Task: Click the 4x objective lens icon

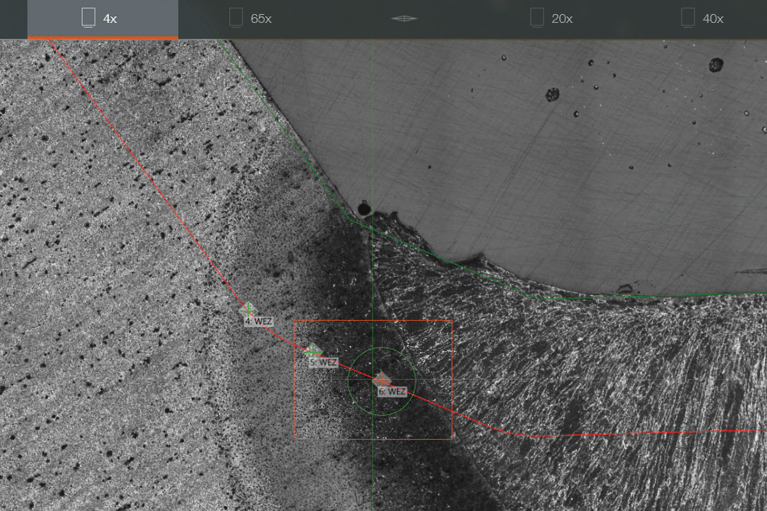Action: tap(88, 18)
